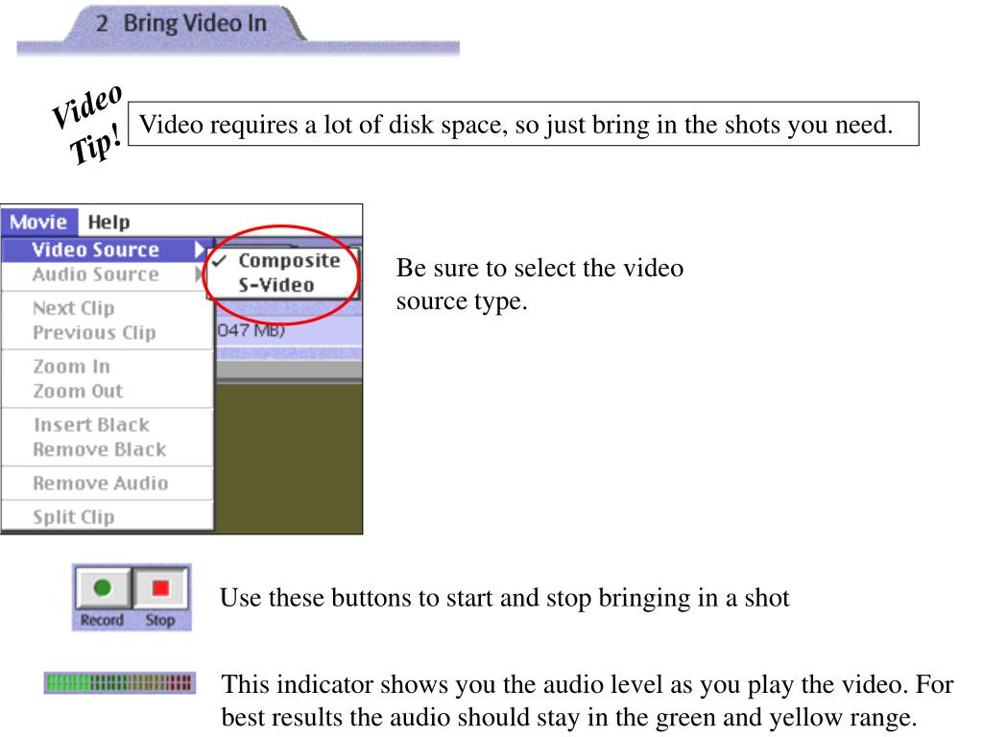Expand the Audio Source submenu arrow

(199, 274)
